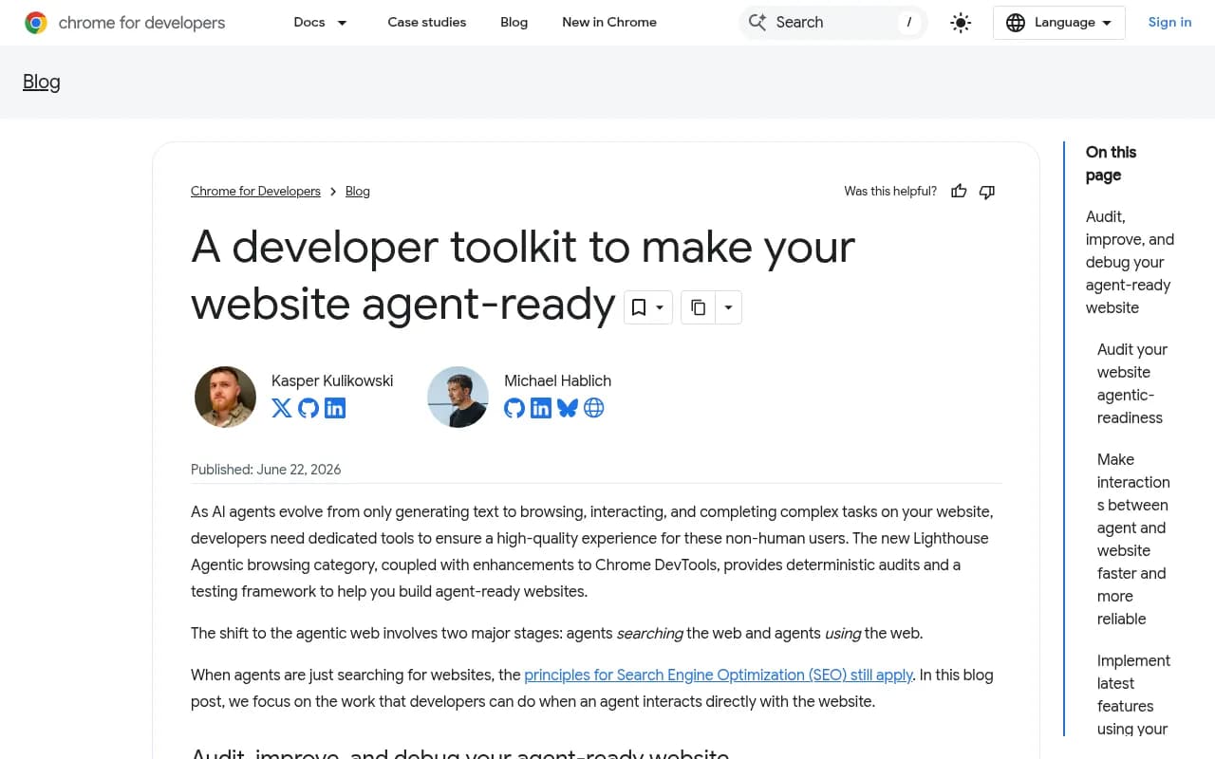Click author name Michael Hablich

point(557,380)
